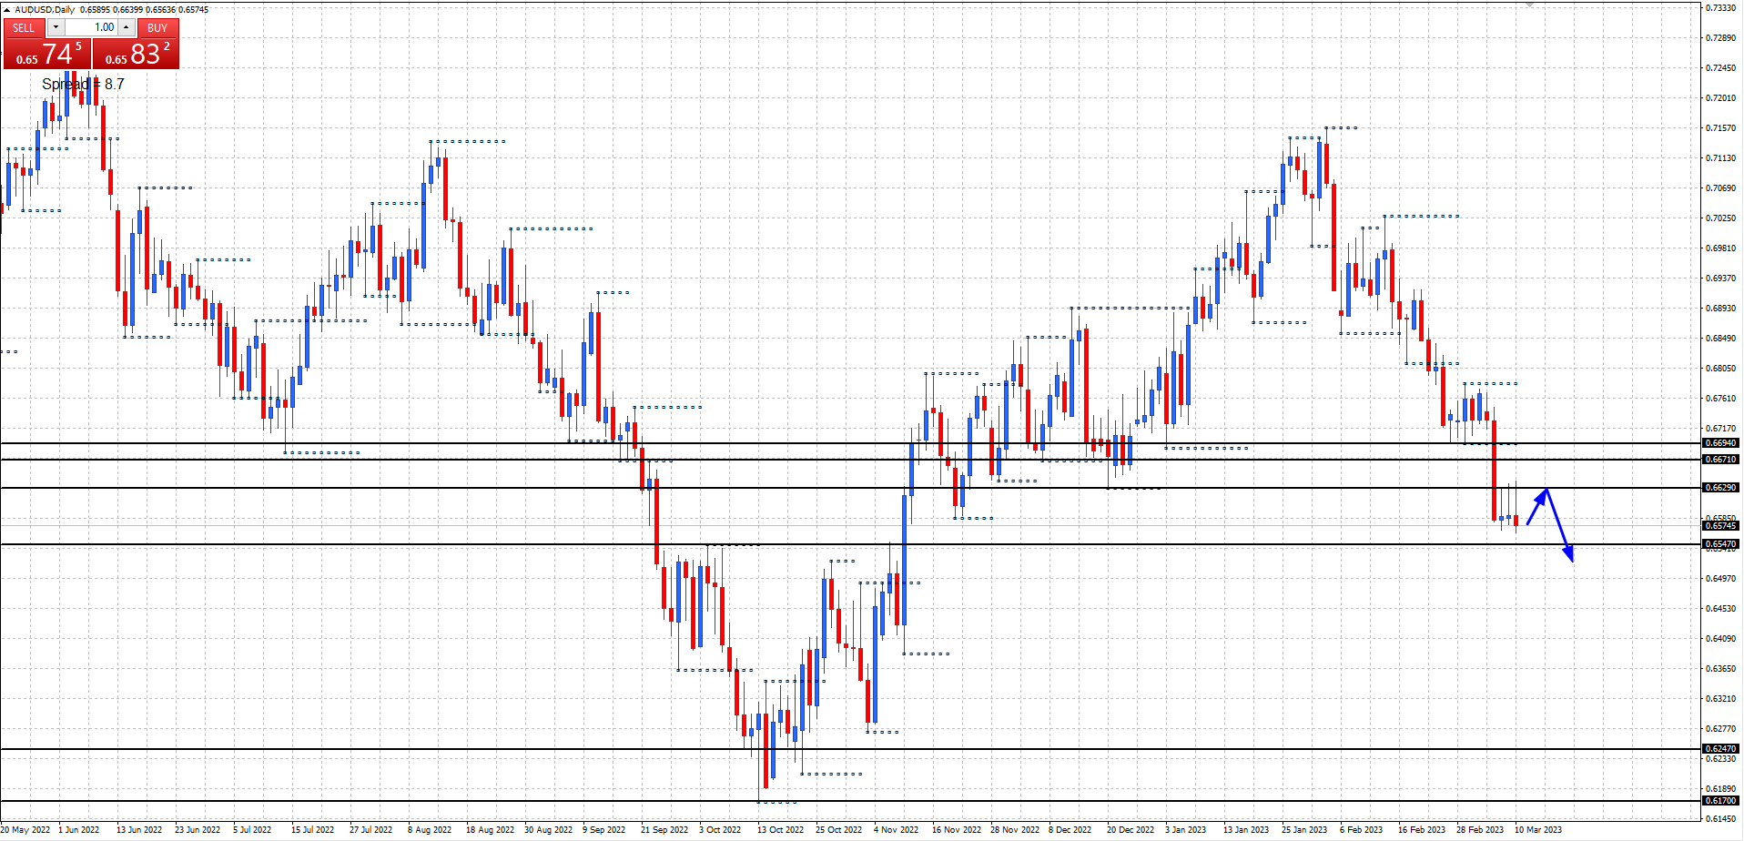
Task: Collapse the one-click trading panel triangle
Action: (7, 10)
